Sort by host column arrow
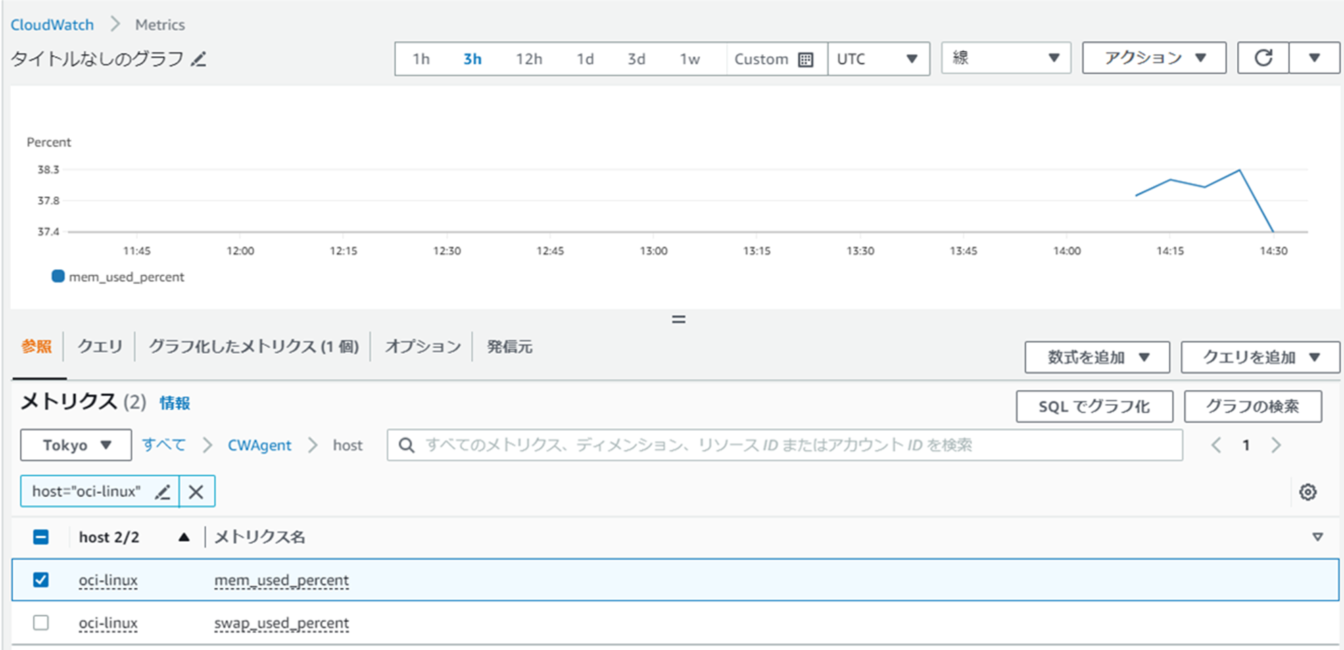 [x=184, y=537]
